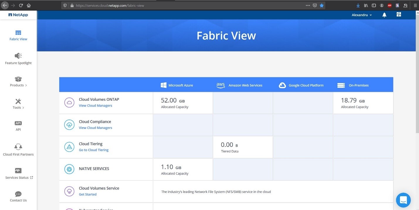Click the Native Services gear icon
The image size is (419, 210).
69,169
